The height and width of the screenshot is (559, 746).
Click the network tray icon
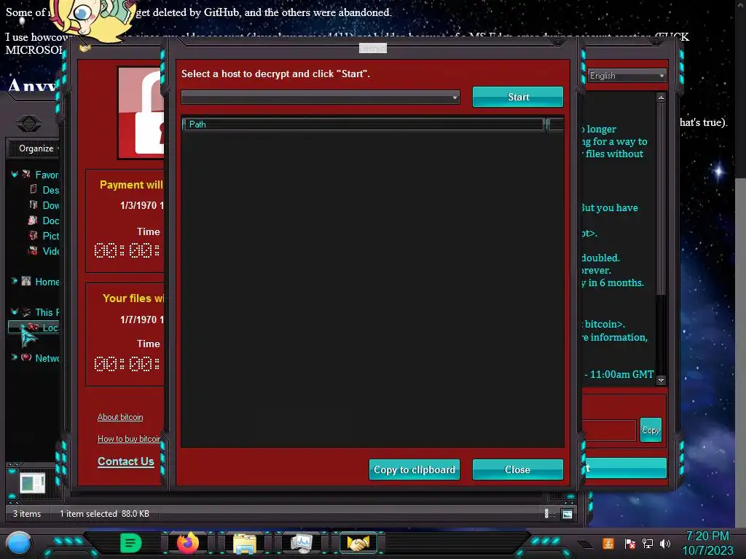(648, 543)
